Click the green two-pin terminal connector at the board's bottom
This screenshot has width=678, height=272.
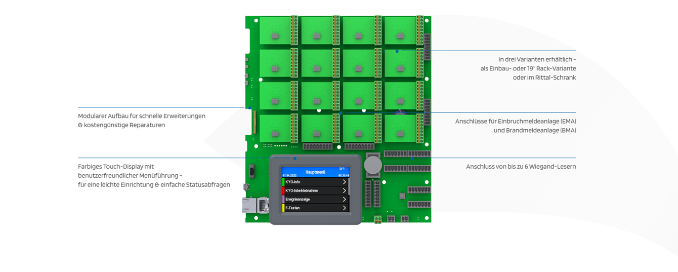(x=377, y=219)
